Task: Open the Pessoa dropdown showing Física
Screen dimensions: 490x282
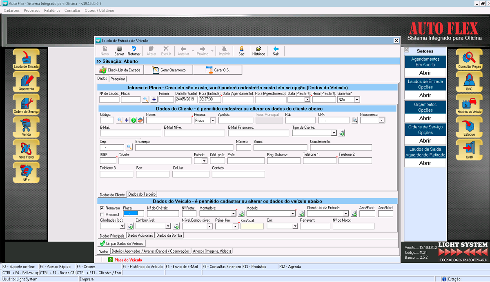Action: coord(213,120)
